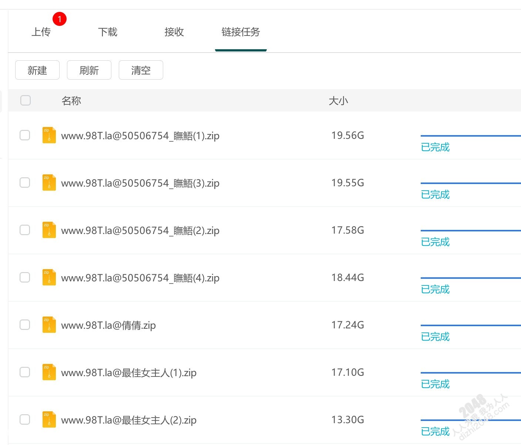The height and width of the screenshot is (445, 521).
Task: Check the box for 倩倩.zip
Action: click(x=25, y=325)
